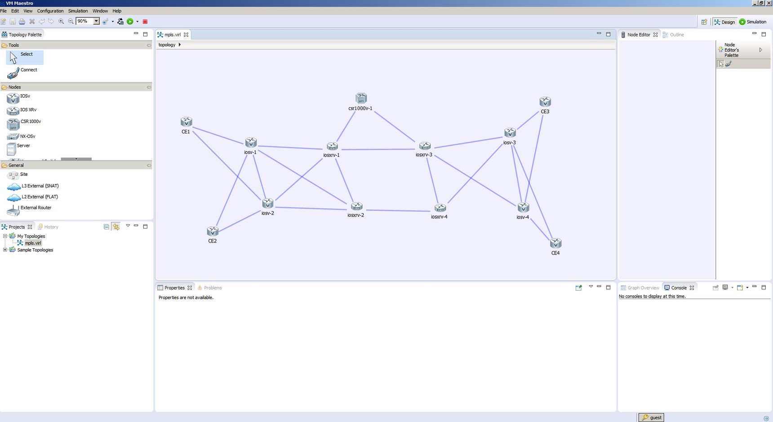
Task: Collapse the Tools palette section
Action: pos(149,45)
